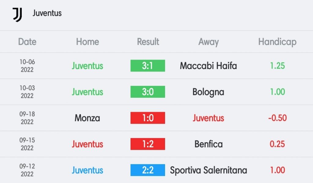Open the blue 2:2 draw badge
This screenshot has width=313, height=183.
click(x=148, y=170)
